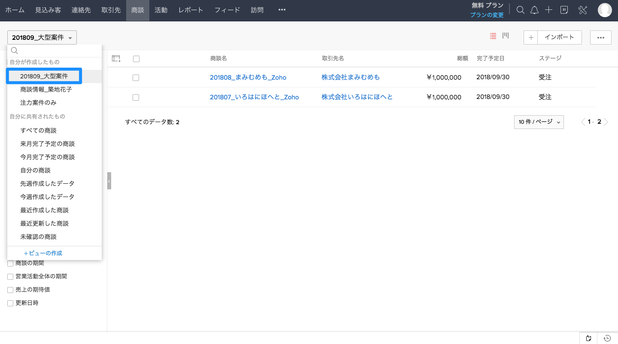Select the 今週作成したデータ view
Image resolution: width=618 pixels, height=344 pixels.
pos(55,197)
